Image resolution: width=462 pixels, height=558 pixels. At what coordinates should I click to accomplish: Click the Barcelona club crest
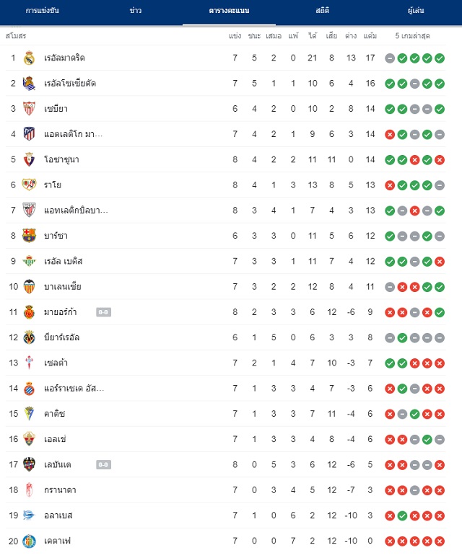click(x=29, y=236)
